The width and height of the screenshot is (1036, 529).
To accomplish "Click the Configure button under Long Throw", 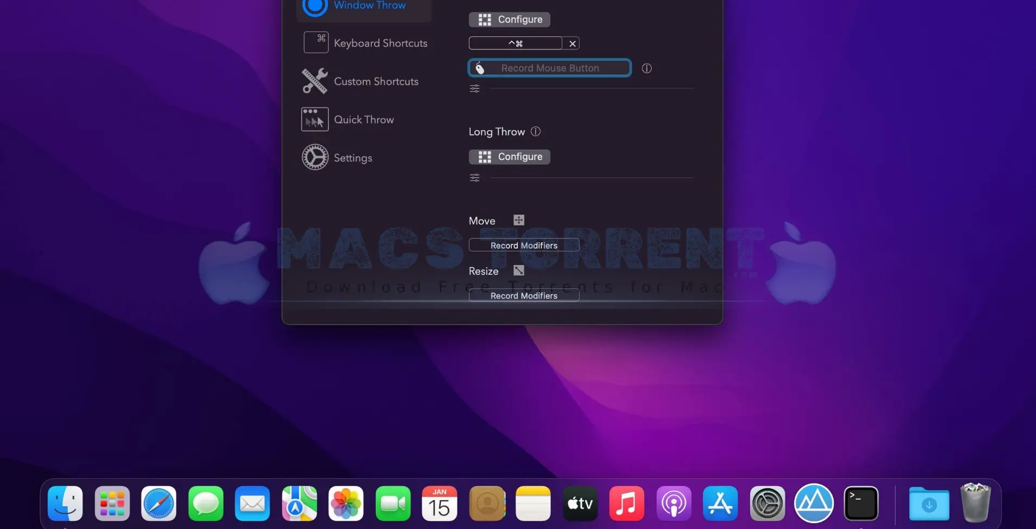I will [509, 157].
